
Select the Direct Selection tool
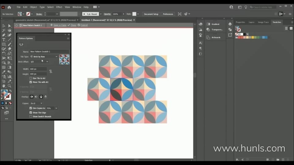click(x=9, y=26)
